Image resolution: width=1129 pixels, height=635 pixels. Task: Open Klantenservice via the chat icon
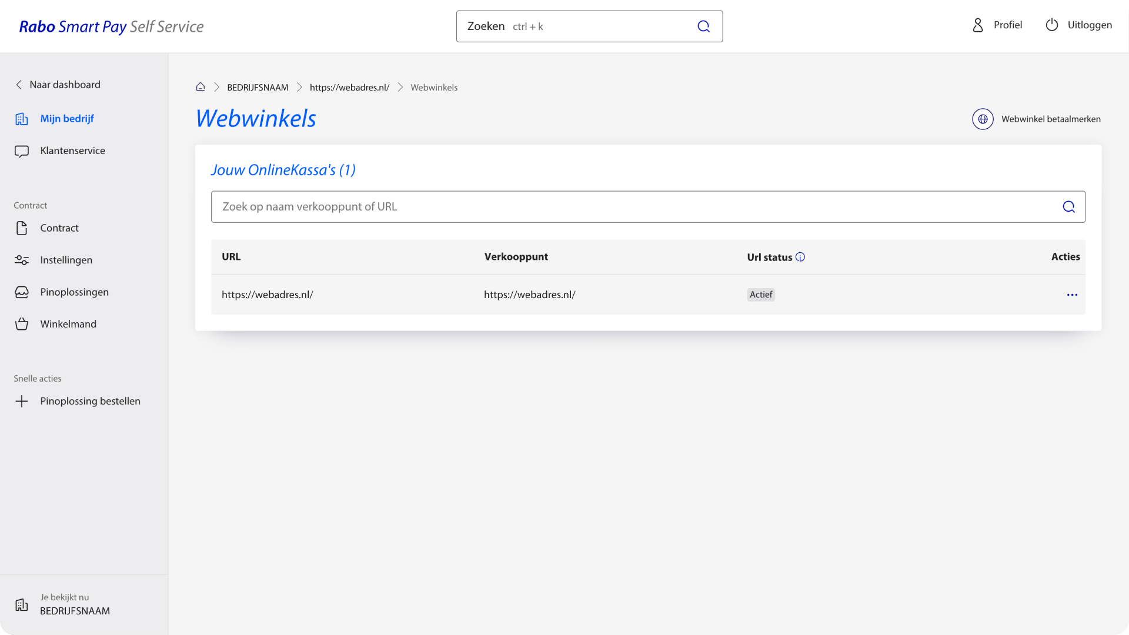pos(21,151)
